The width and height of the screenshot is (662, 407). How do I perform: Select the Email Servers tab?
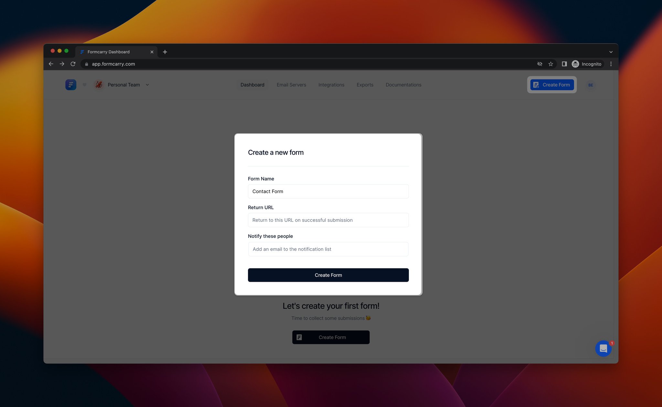[x=292, y=85]
